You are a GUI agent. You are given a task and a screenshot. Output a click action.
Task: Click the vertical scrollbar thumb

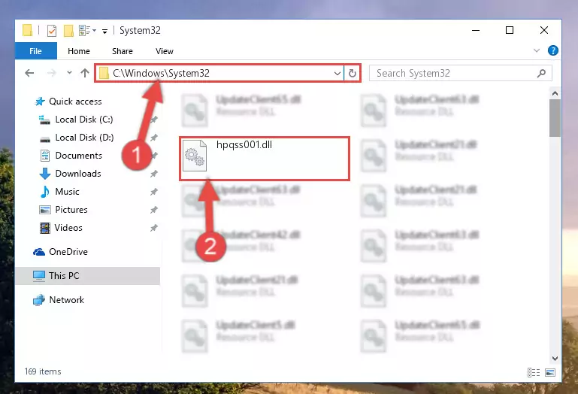pyautogui.click(x=555, y=118)
